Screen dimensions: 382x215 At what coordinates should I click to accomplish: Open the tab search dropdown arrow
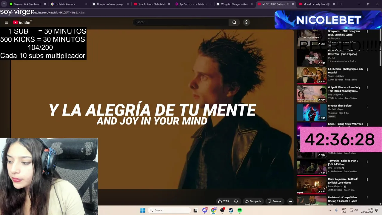pos(4,4)
